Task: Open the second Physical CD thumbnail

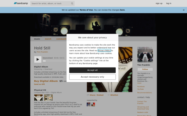Action: point(48,97)
